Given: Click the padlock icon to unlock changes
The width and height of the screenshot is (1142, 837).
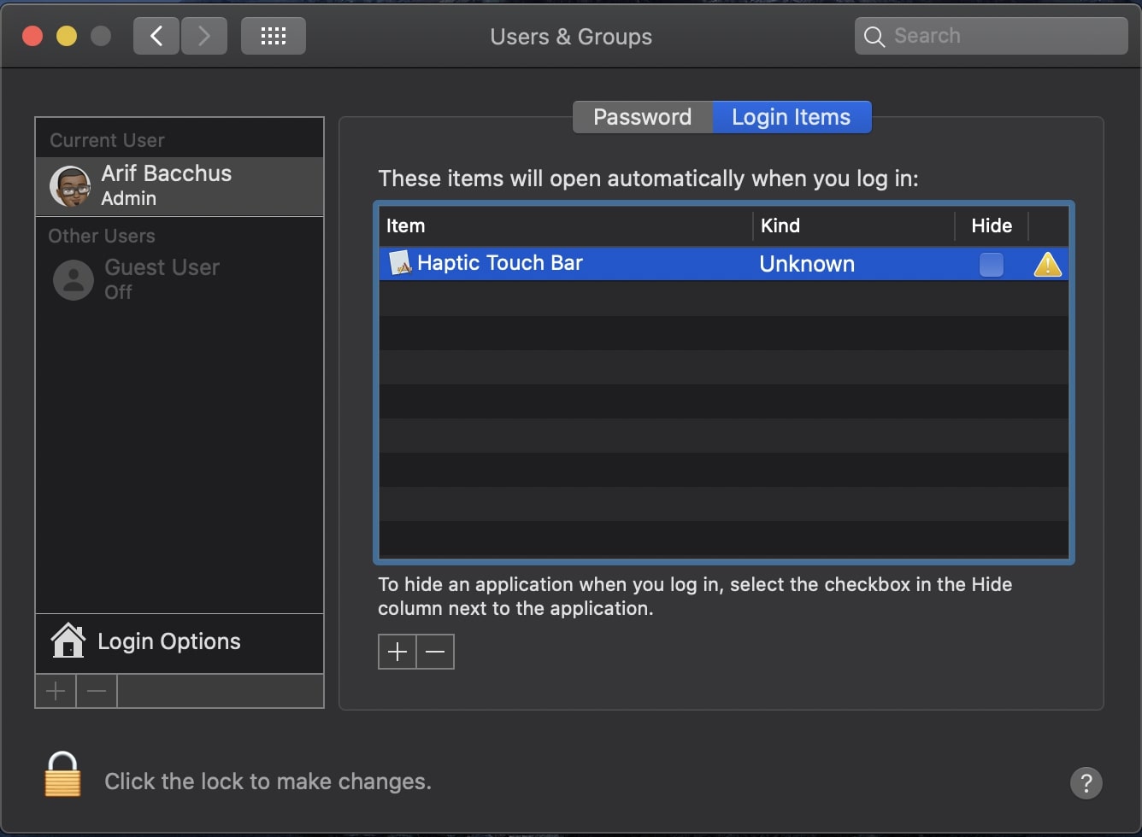Looking at the screenshot, I should tap(62, 775).
